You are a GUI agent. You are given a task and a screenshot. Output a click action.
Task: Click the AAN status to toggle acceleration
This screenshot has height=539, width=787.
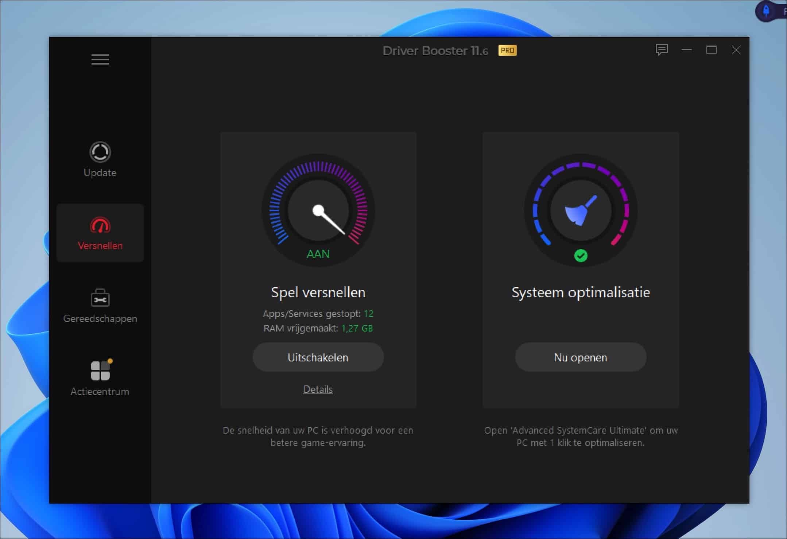click(x=318, y=254)
